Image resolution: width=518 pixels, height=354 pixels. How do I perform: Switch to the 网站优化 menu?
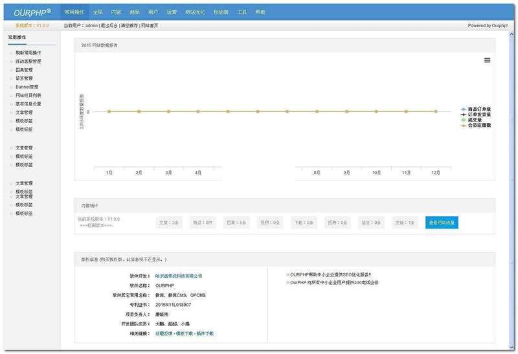coord(195,12)
